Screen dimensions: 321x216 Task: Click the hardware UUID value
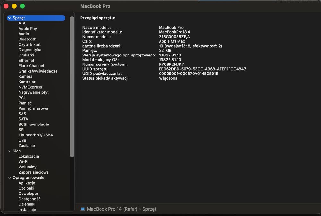202,69
